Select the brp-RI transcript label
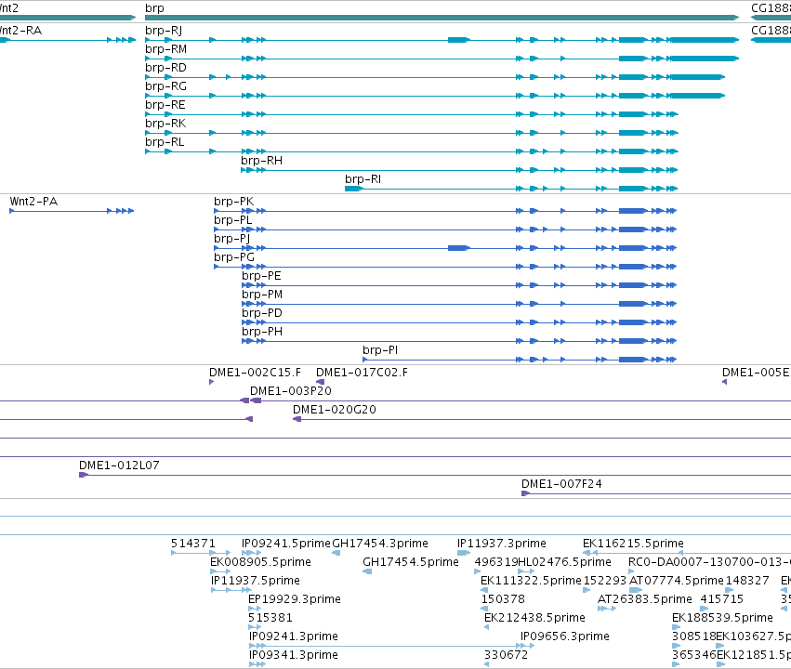791x669 pixels. (363, 179)
